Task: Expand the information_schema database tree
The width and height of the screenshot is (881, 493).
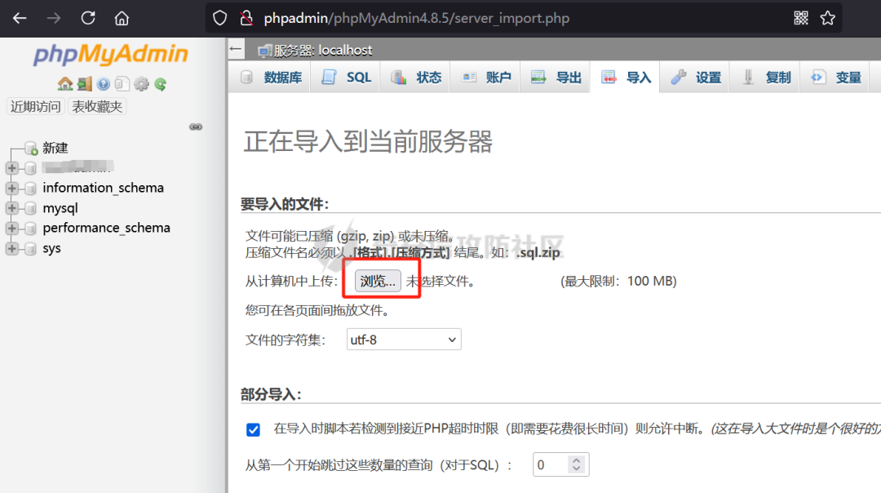Action: [12, 188]
